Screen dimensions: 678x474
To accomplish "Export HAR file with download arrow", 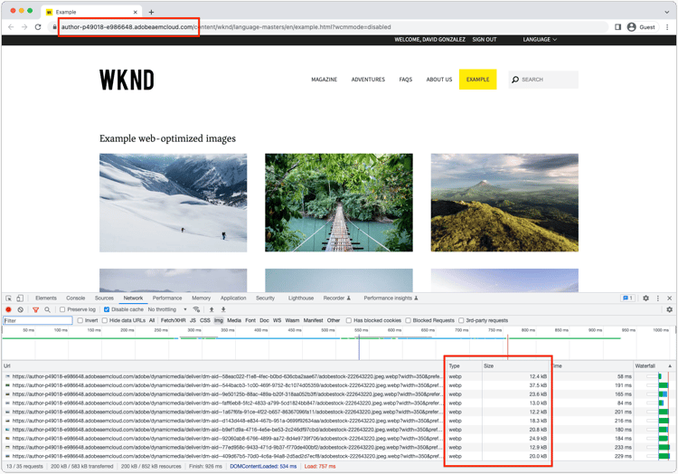I will [223, 309].
